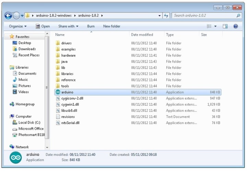
Task: Select the lib folder icon
Action: [x=58, y=68]
